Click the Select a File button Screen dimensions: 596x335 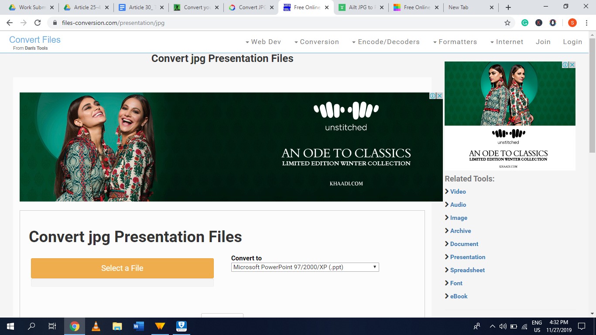pyautogui.click(x=122, y=268)
